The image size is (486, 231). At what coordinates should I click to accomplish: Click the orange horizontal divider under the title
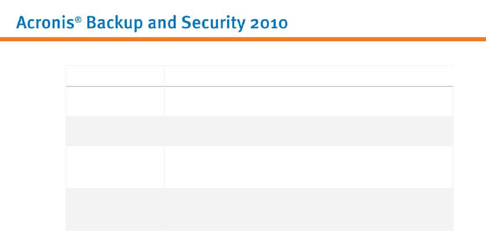coord(243,39)
